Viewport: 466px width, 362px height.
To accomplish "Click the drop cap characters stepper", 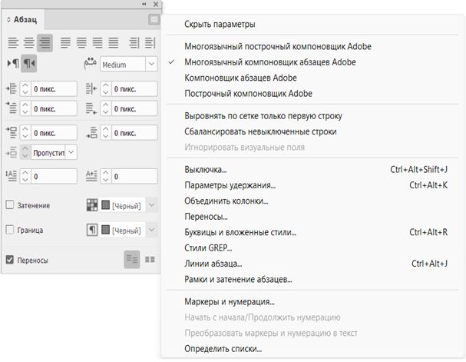I will pos(105,176).
